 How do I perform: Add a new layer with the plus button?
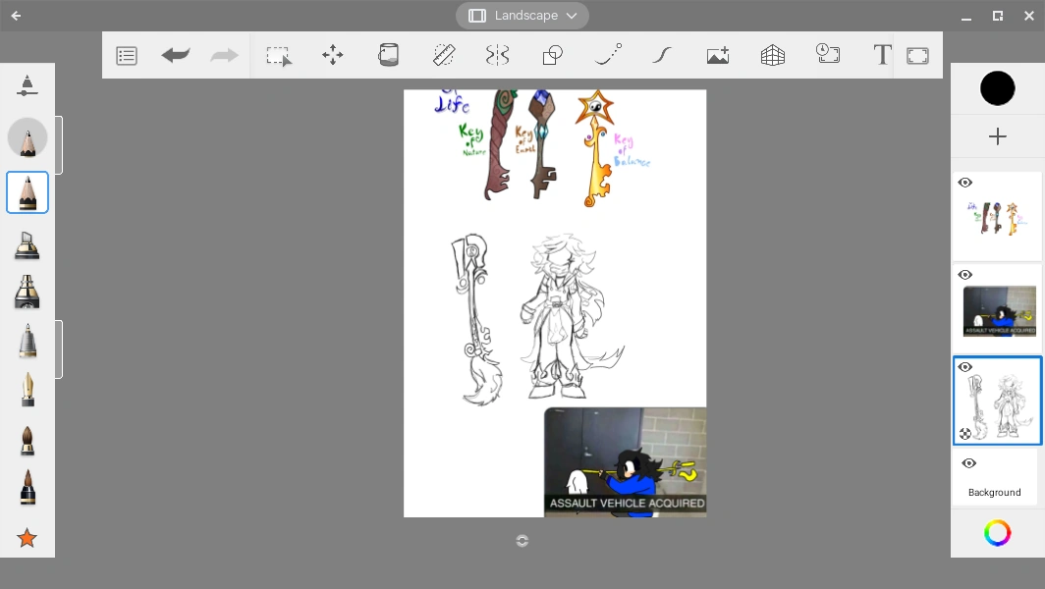[x=998, y=136]
